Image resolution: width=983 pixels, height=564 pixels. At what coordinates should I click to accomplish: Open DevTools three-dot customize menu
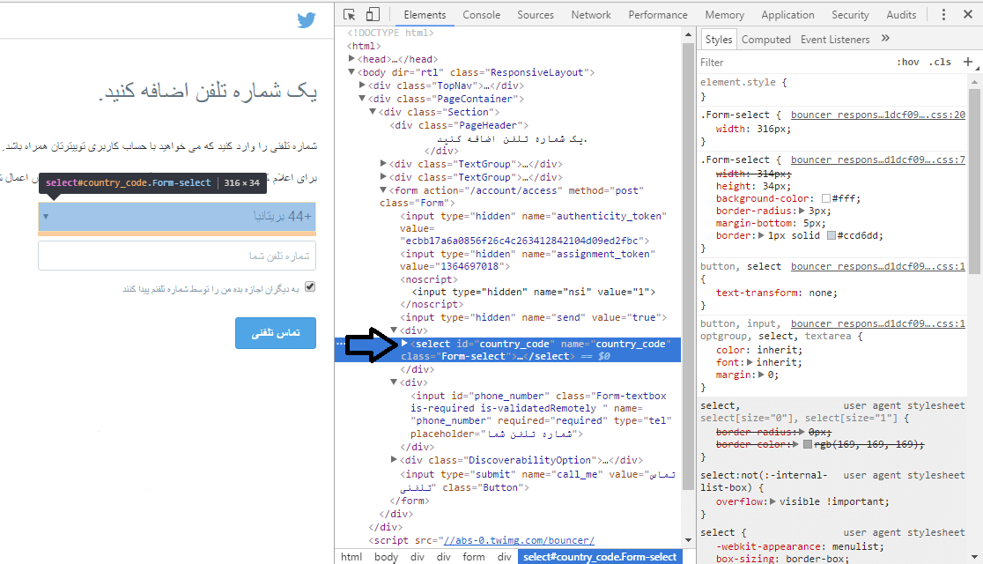[943, 14]
